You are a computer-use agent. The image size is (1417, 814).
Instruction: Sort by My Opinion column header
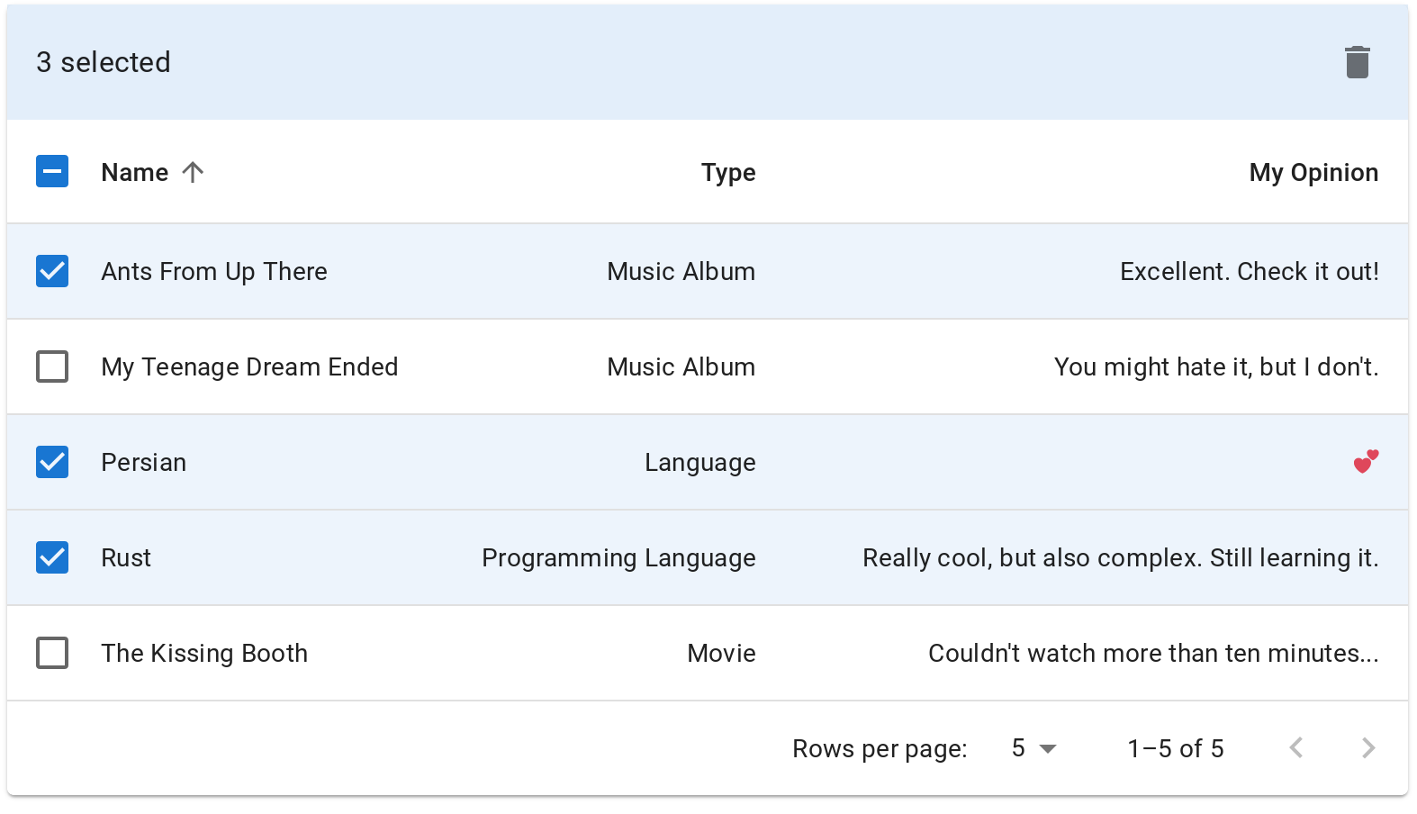tap(1313, 173)
